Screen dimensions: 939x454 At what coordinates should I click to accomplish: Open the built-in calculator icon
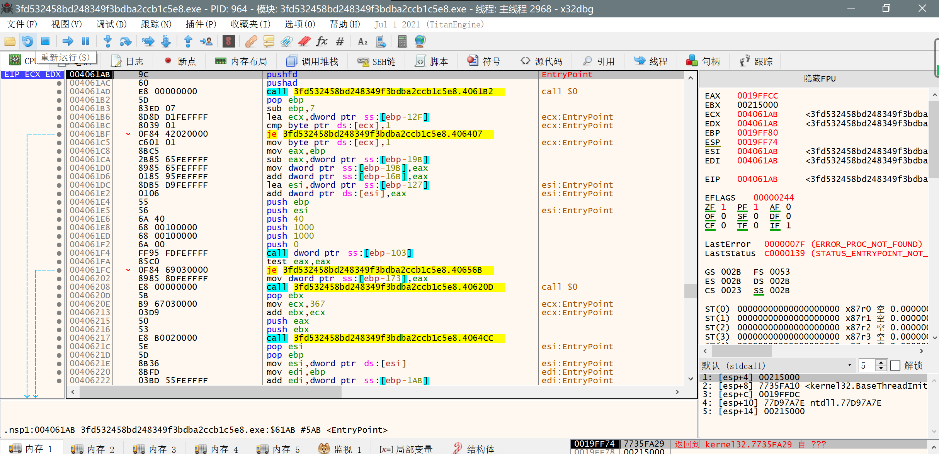(x=402, y=41)
